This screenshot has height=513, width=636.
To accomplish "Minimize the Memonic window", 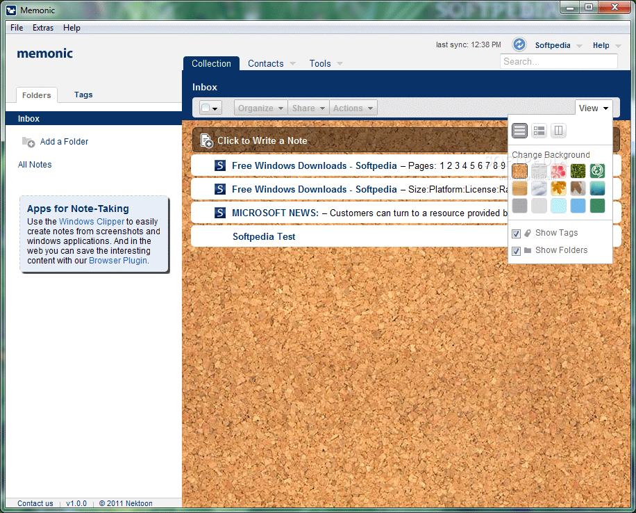I will [570, 8].
